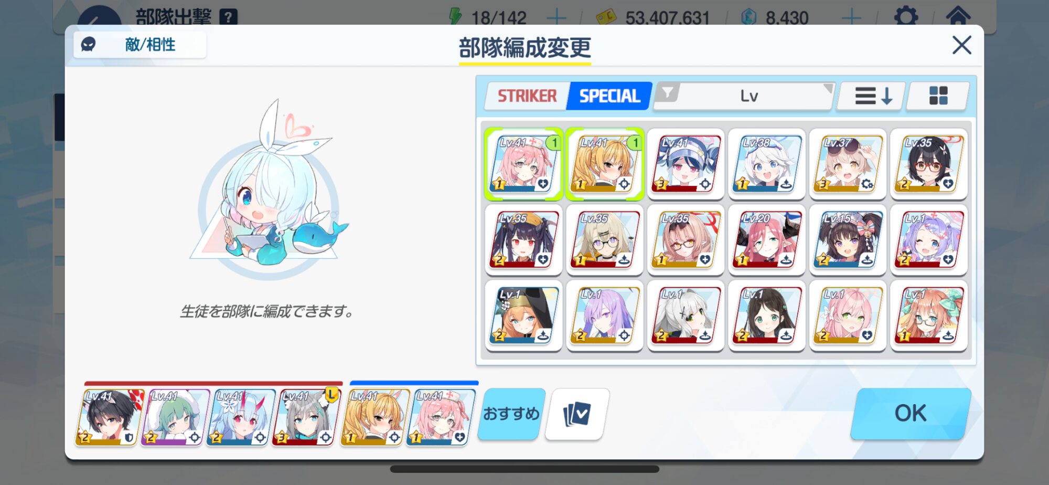
Task: Toggle the sort order arrow icon
Action: click(872, 96)
